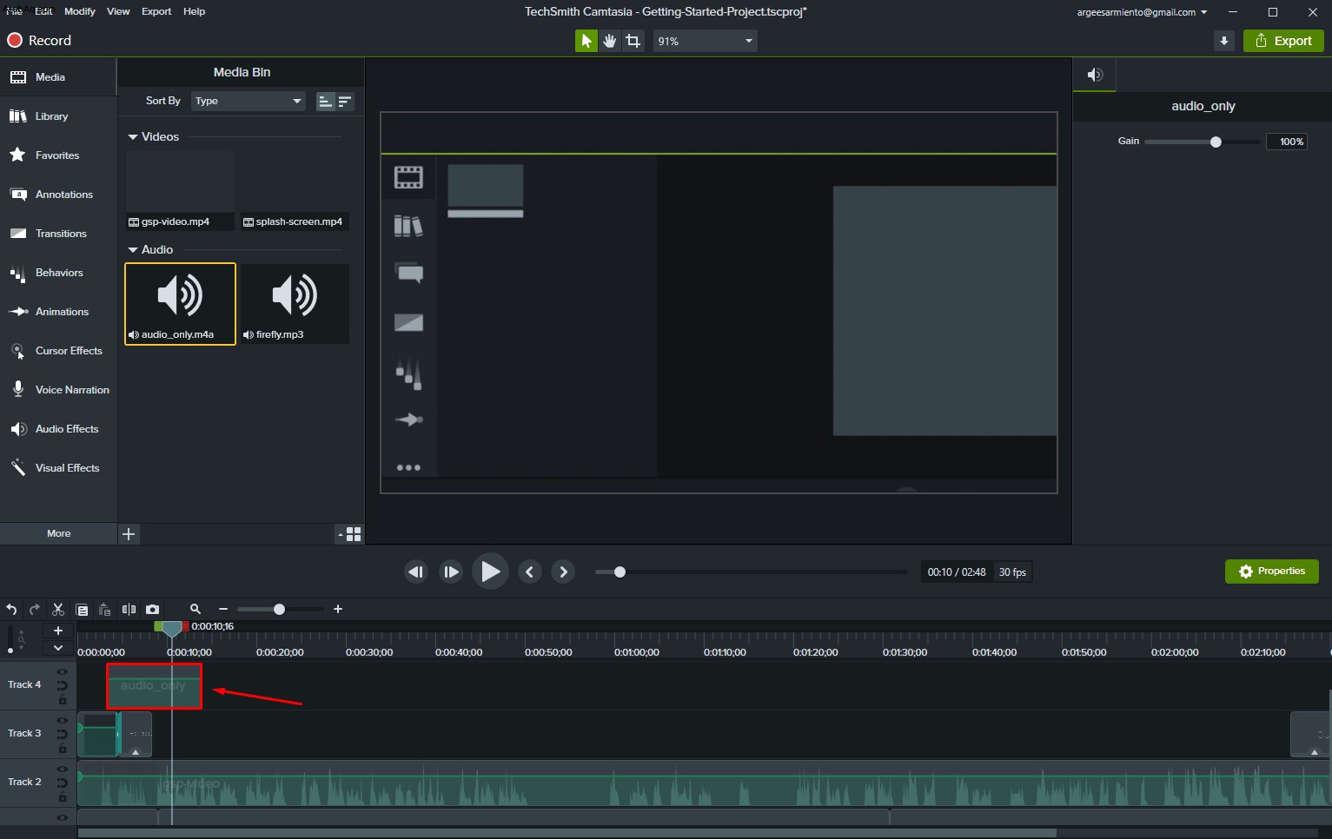
Task: Lock Track 3 with padlock icon
Action: point(62,749)
